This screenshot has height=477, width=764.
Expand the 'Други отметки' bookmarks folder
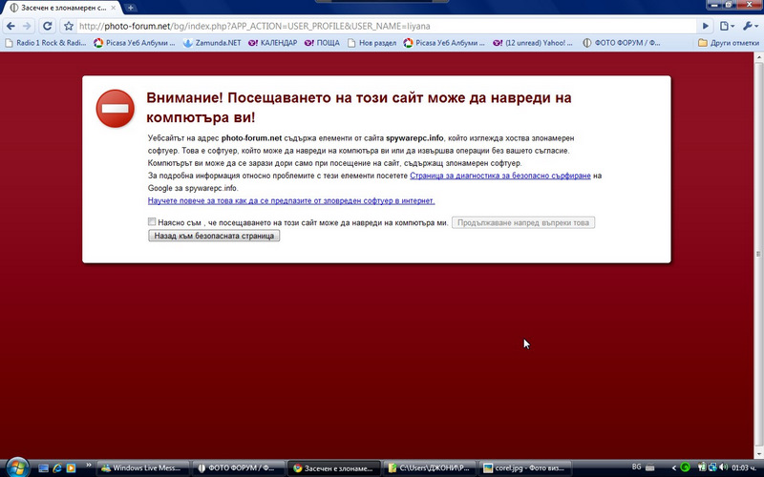(728, 43)
